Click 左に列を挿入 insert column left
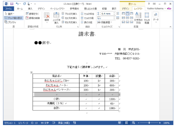The height and width of the screenshot is (128, 174). [x=69, y=18]
